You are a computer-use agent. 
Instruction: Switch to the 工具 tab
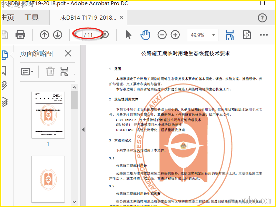(x=31, y=18)
